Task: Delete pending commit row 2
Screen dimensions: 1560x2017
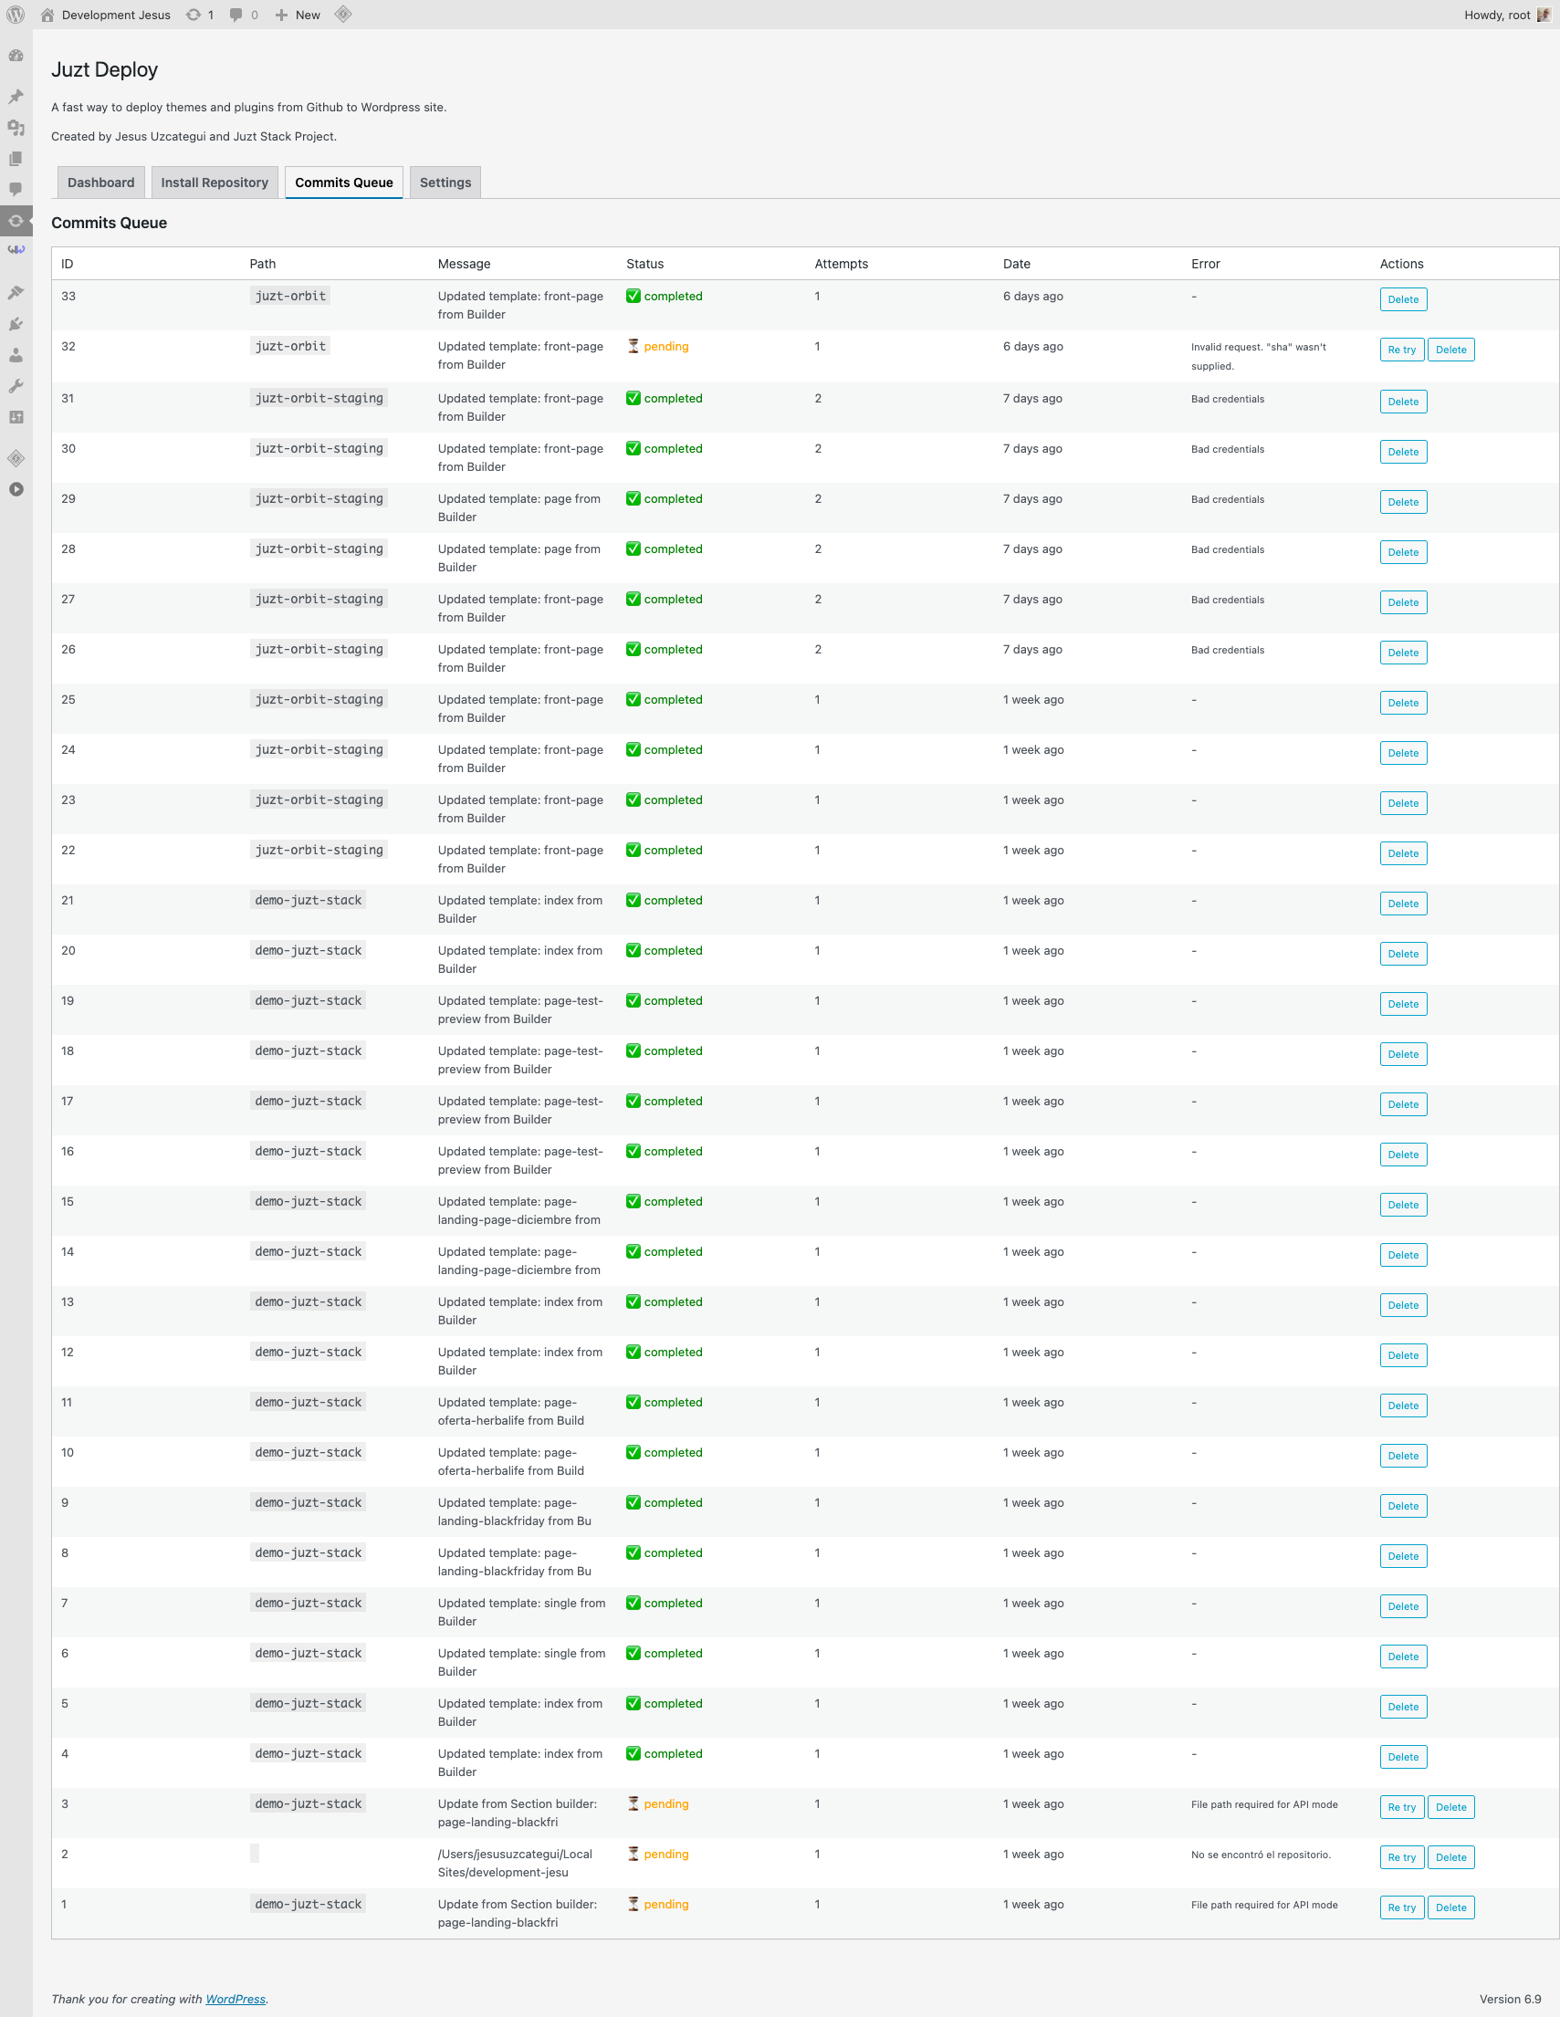Action: pos(1450,1857)
